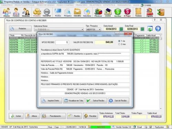172x129 pixels.
Task: Open the FINANCEIRO menu
Action: click(82, 5)
